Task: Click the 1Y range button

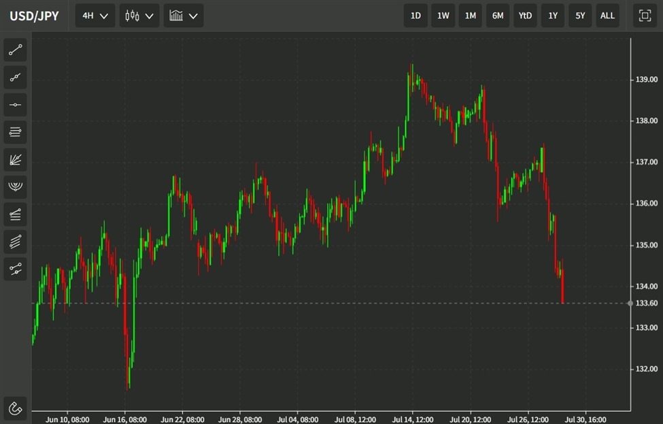Action: [552, 15]
